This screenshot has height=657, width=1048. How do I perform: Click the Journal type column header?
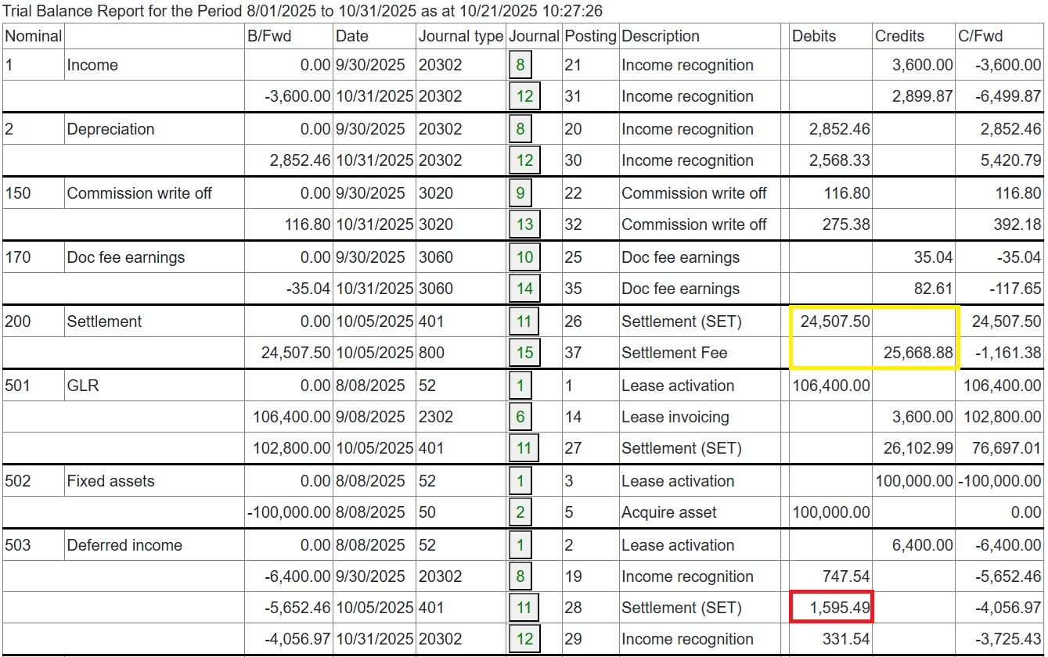coord(460,36)
